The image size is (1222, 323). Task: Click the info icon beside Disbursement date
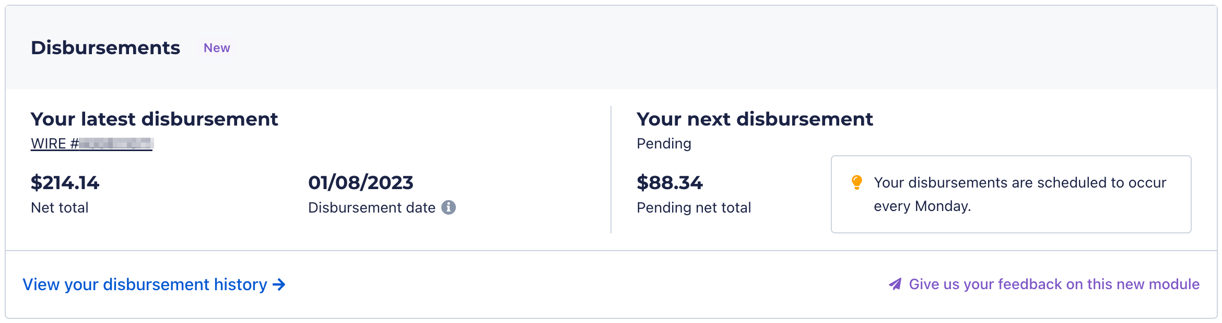(449, 207)
